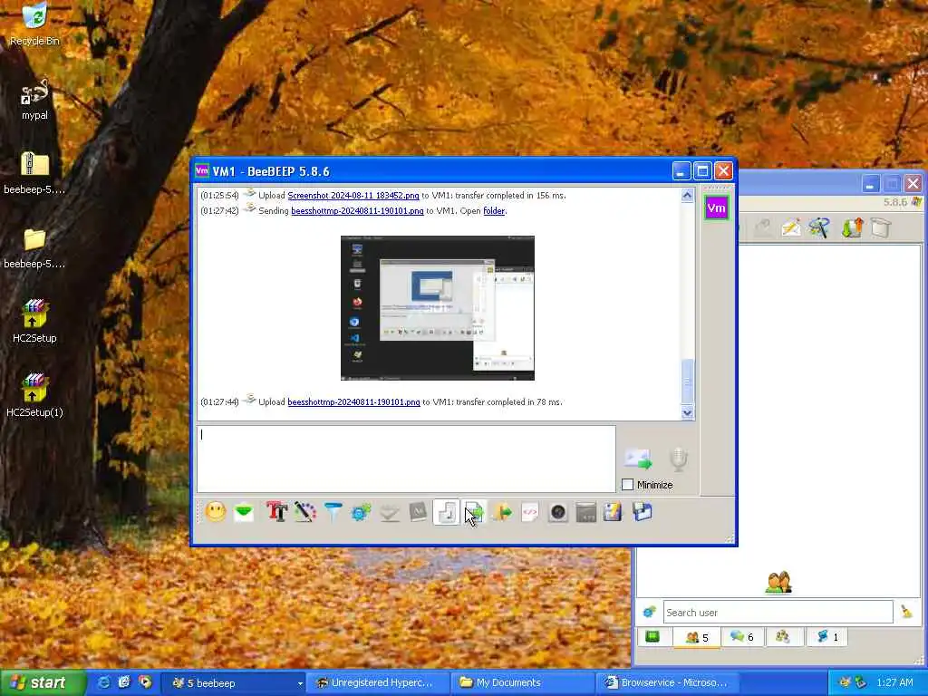Click the broom clear search icon
The height and width of the screenshot is (696, 928).
pyautogui.click(x=906, y=612)
